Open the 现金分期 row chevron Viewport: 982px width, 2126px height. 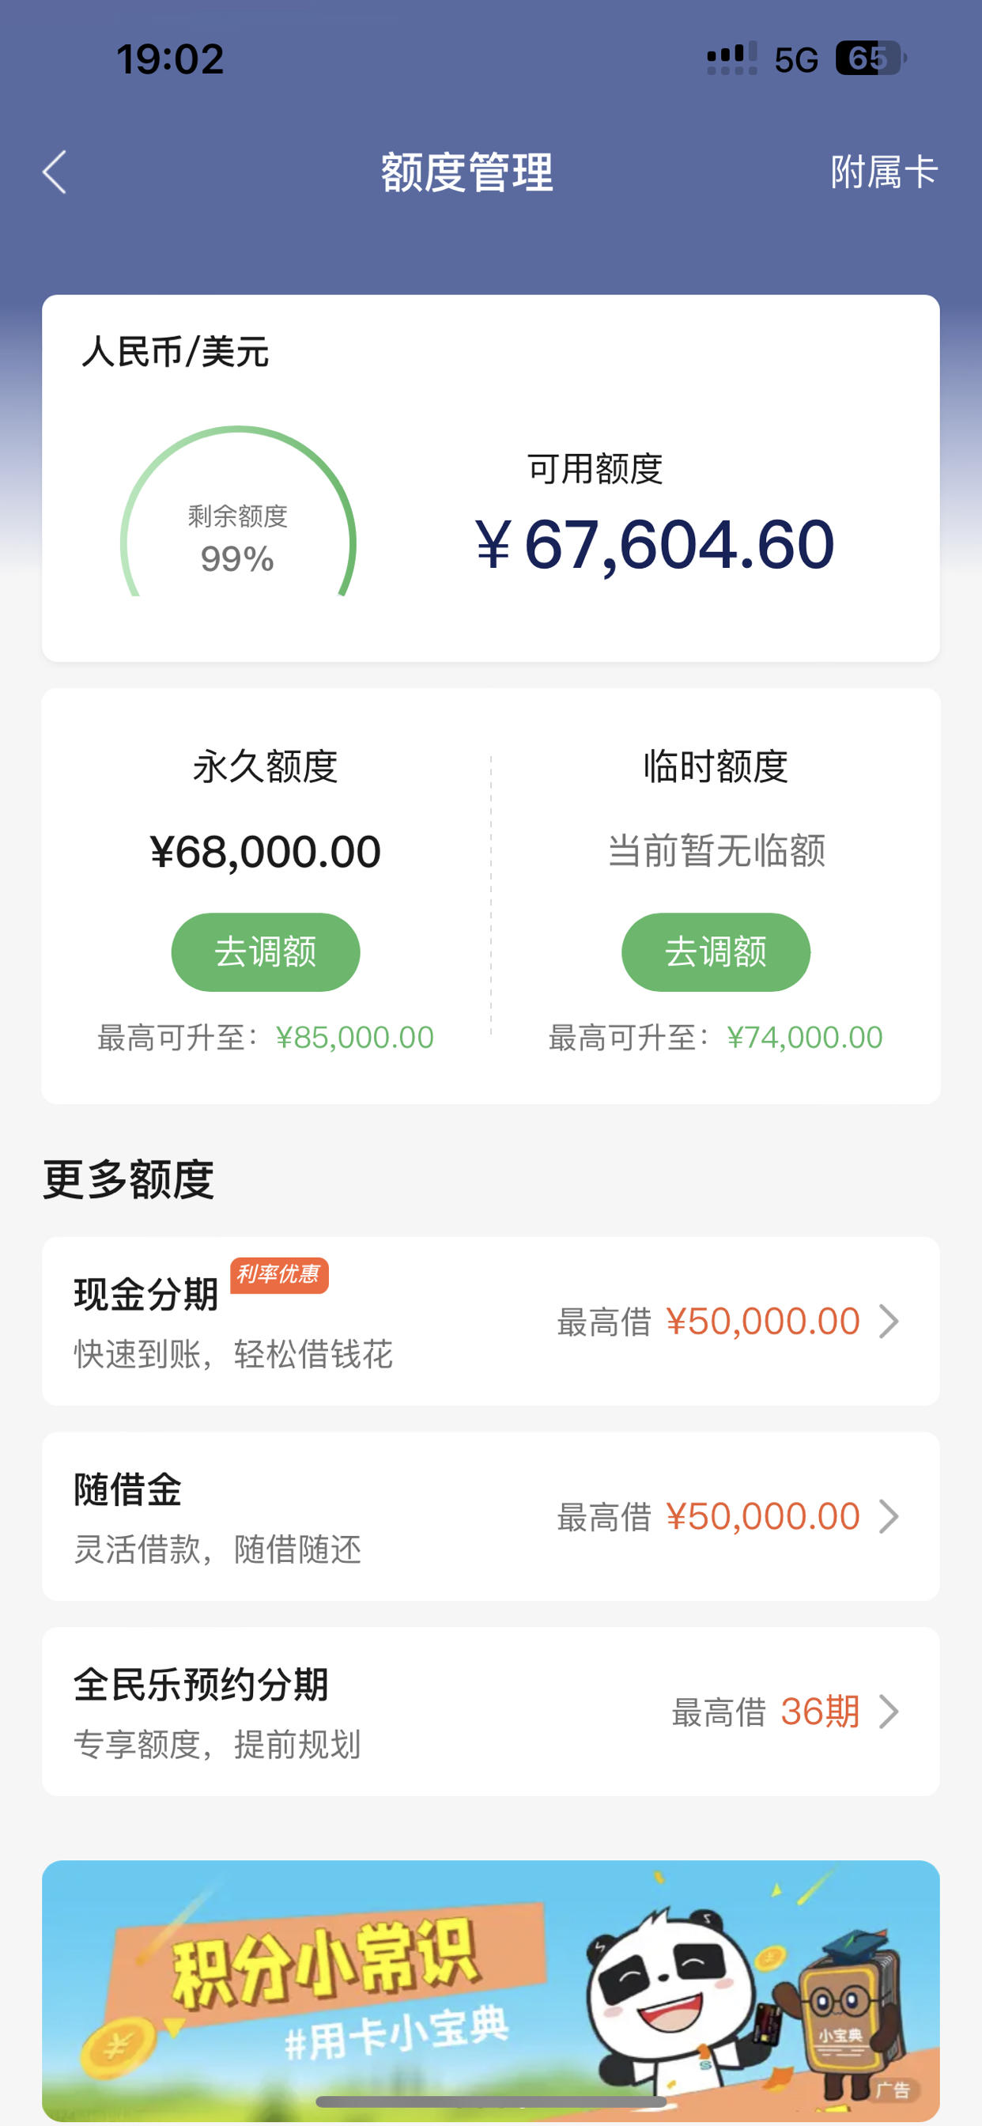click(x=889, y=1321)
